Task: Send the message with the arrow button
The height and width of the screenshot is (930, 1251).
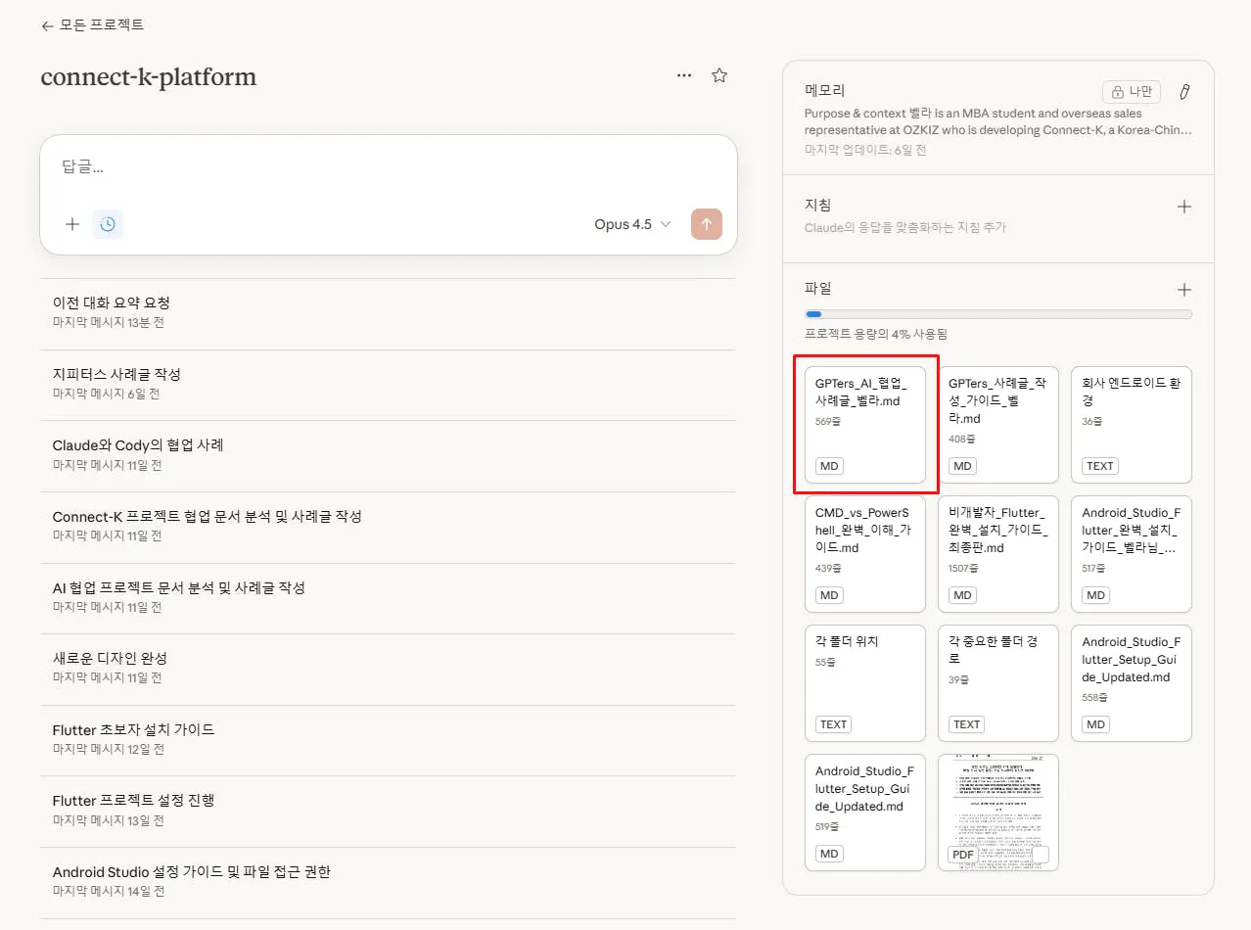Action: tap(706, 223)
